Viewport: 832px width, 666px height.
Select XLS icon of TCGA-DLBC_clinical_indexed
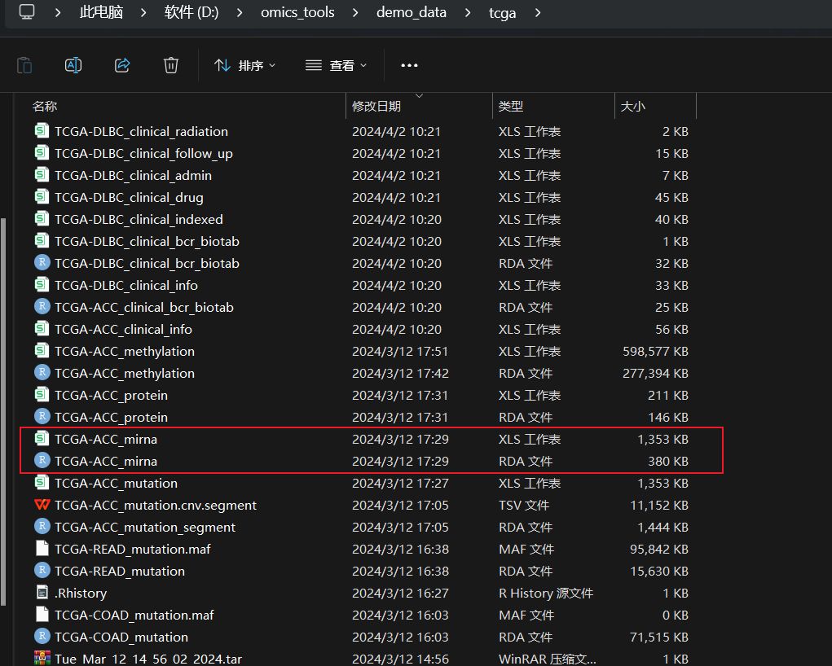click(42, 218)
